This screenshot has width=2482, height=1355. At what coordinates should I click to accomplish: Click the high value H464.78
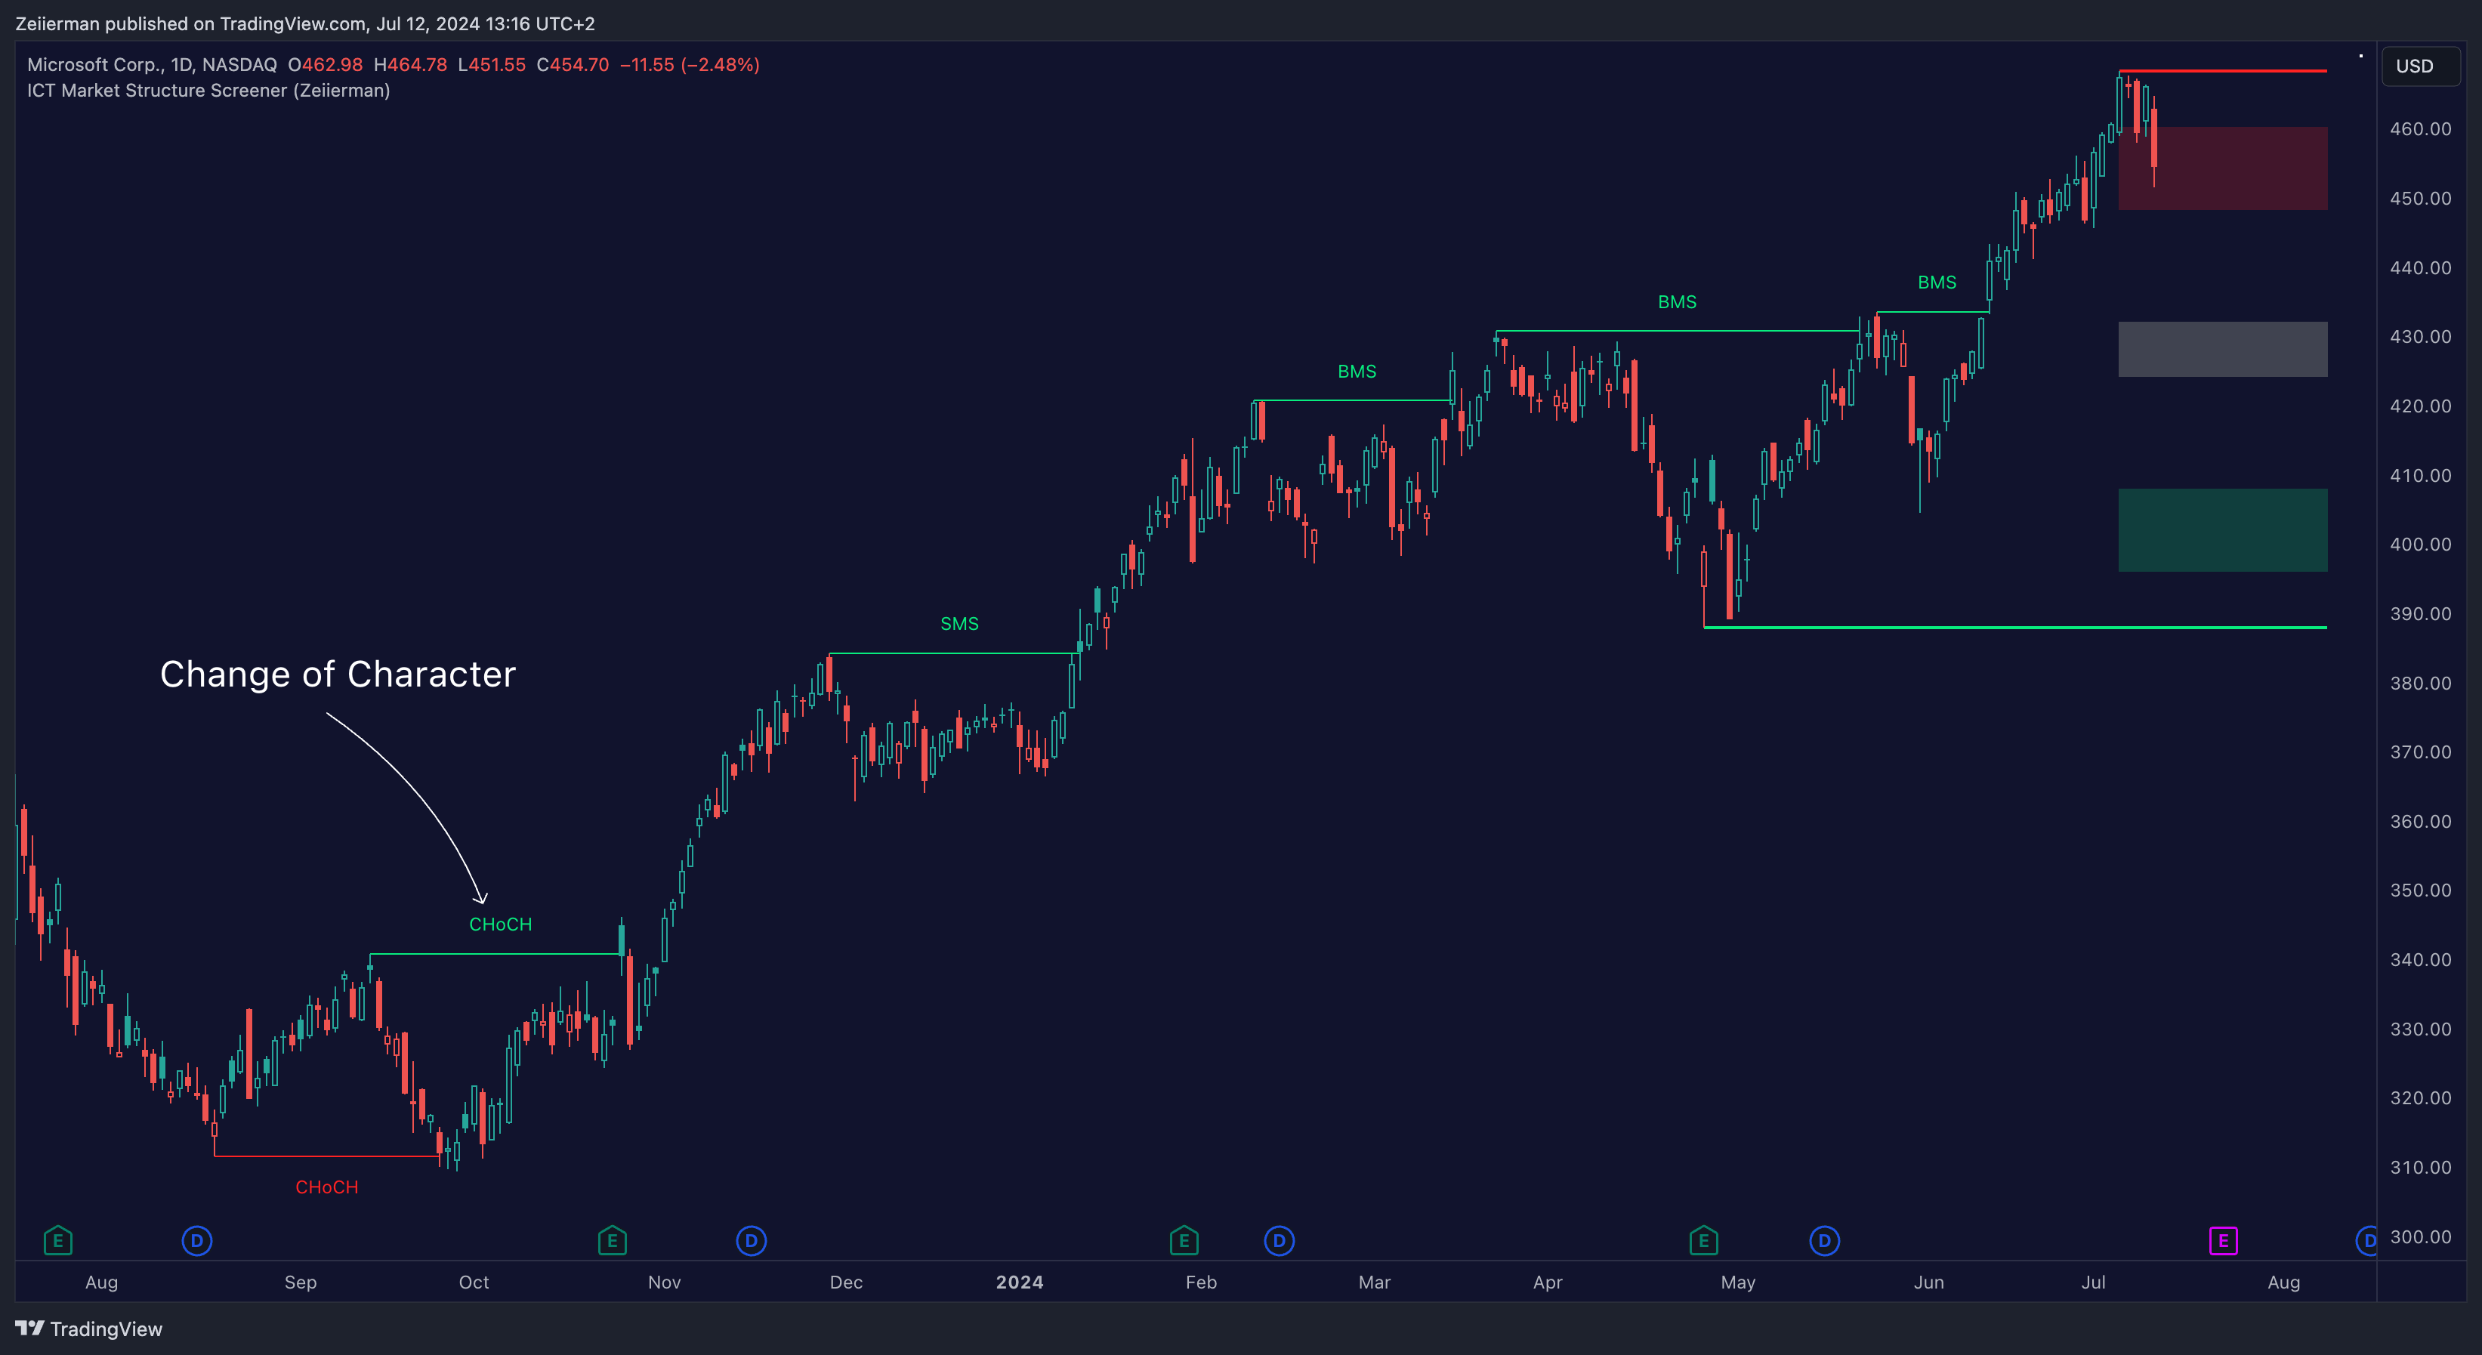pyautogui.click(x=410, y=64)
